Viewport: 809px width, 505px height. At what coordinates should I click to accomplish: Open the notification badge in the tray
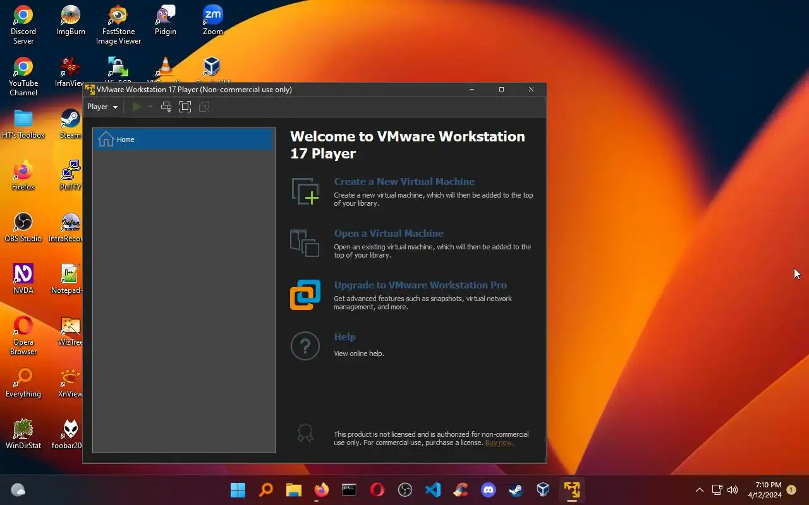pyautogui.click(x=791, y=490)
